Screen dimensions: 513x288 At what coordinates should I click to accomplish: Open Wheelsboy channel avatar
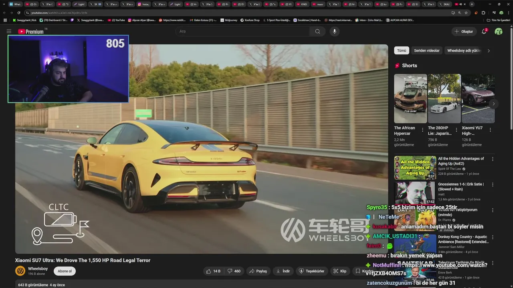pos(20,271)
